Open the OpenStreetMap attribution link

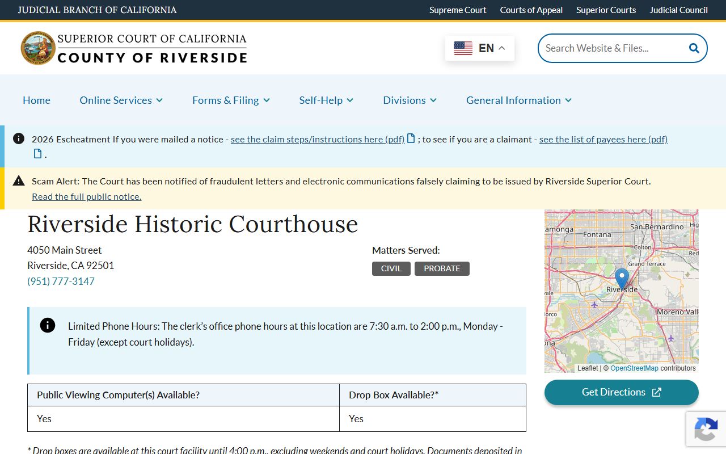634,368
